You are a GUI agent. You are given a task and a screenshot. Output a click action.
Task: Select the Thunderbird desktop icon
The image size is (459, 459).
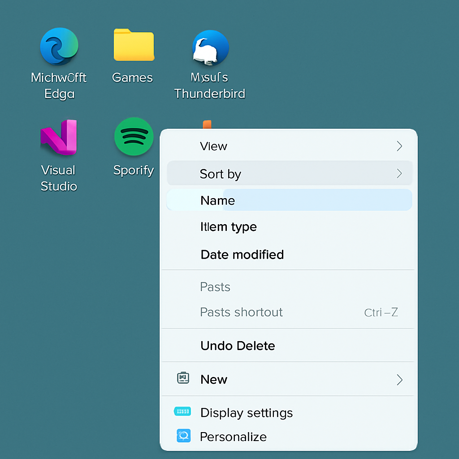210,48
